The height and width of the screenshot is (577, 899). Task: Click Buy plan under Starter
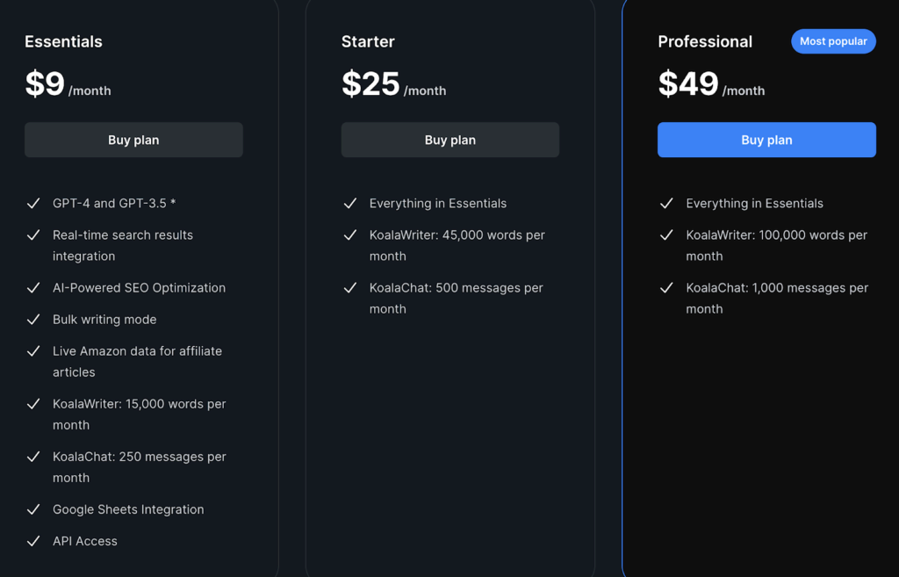[x=449, y=140]
